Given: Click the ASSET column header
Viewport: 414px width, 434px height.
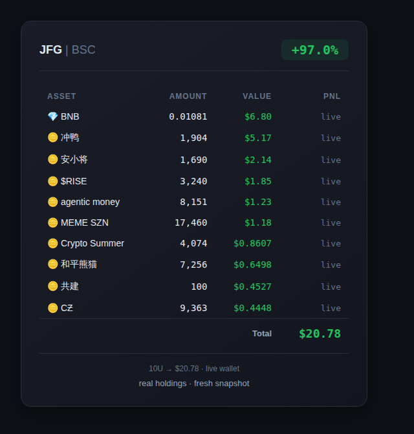Looking at the screenshot, I should [x=61, y=96].
